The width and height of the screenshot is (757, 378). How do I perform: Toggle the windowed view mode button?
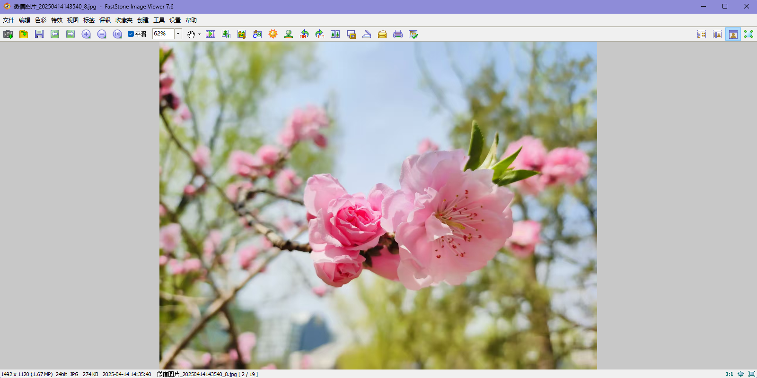click(733, 34)
